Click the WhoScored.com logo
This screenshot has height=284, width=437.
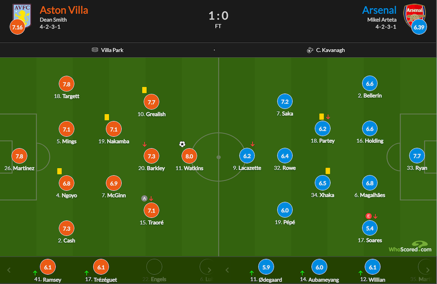[x=410, y=247]
